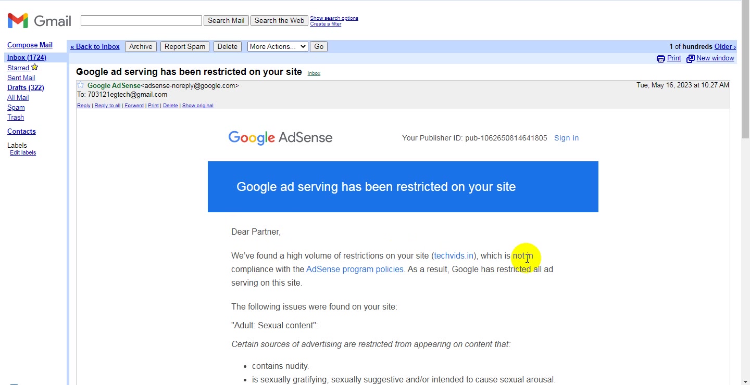Go back to Inbox link
The height and width of the screenshot is (385, 750).
[x=95, y=46]
